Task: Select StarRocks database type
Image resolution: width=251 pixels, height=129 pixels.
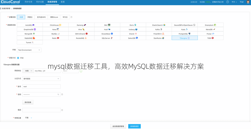Action: [x=159, y=38]
